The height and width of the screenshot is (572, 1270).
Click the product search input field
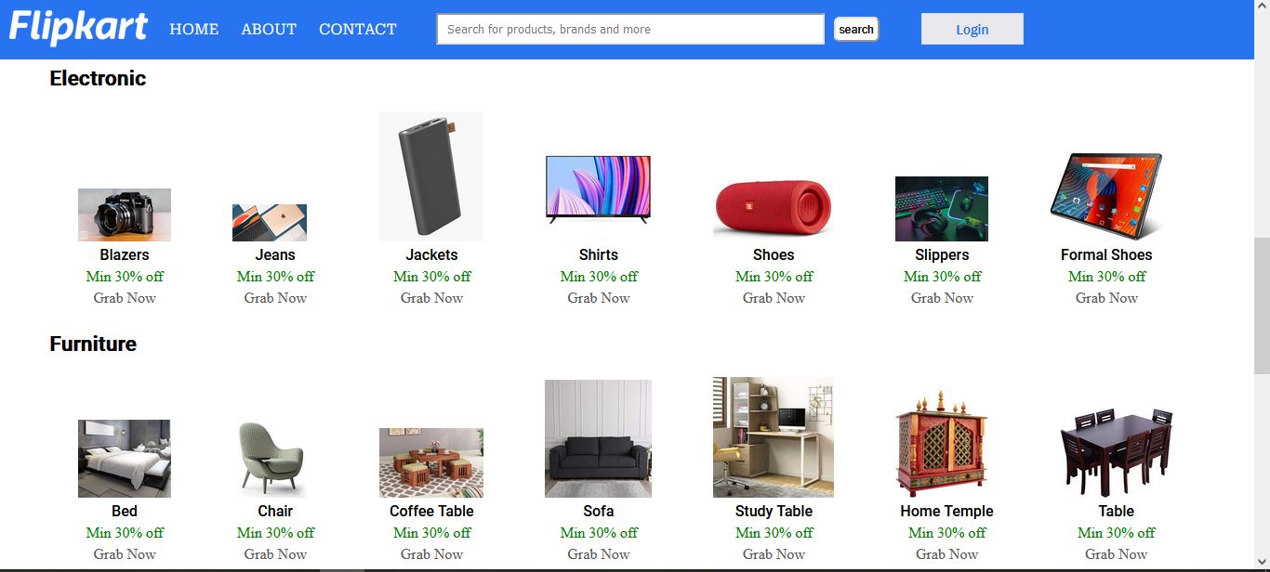[629, 29]
